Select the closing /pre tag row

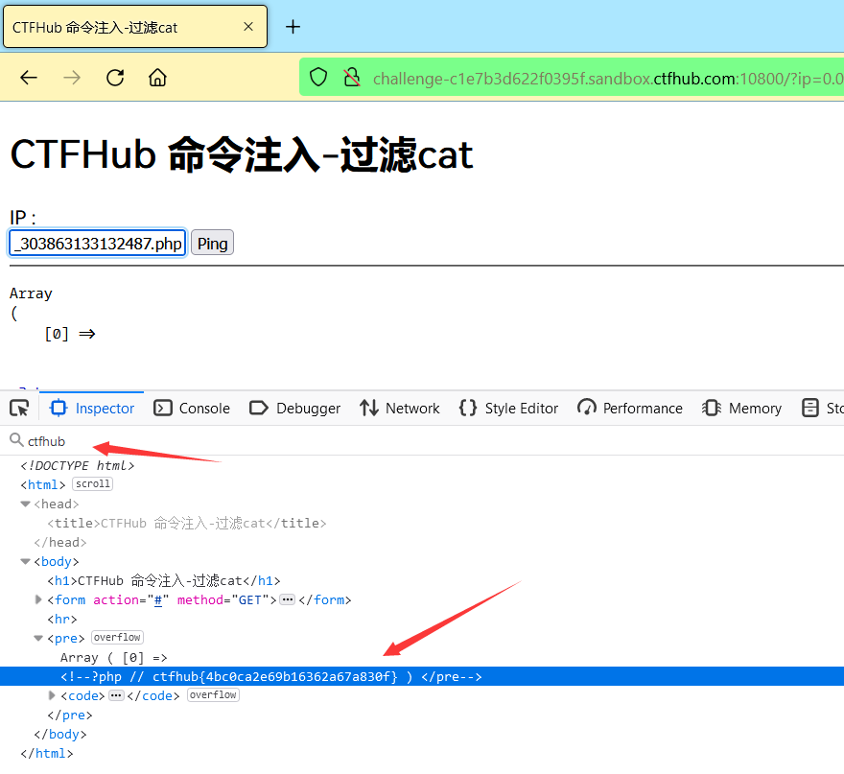click(x=70, y=715)
